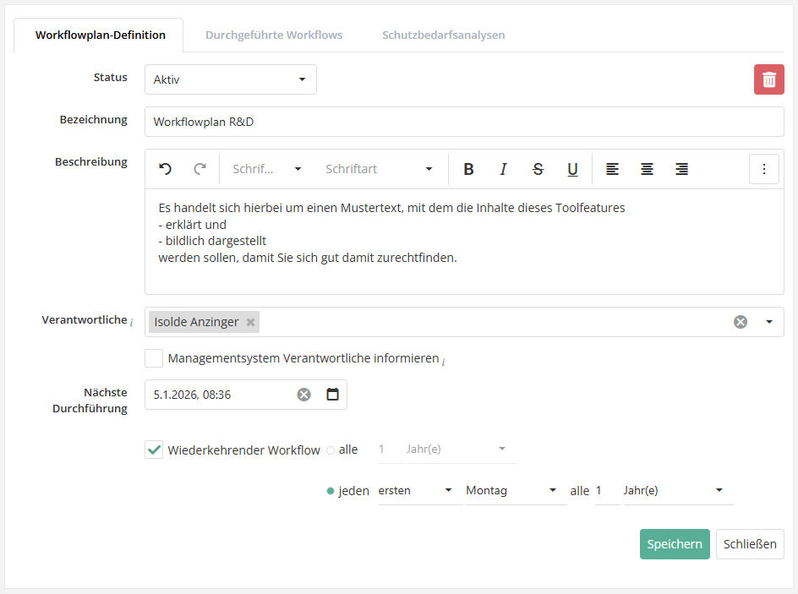This screenshot has width=798, height=594.
Task: Click the Schließen button
Action: coord(750,544)
